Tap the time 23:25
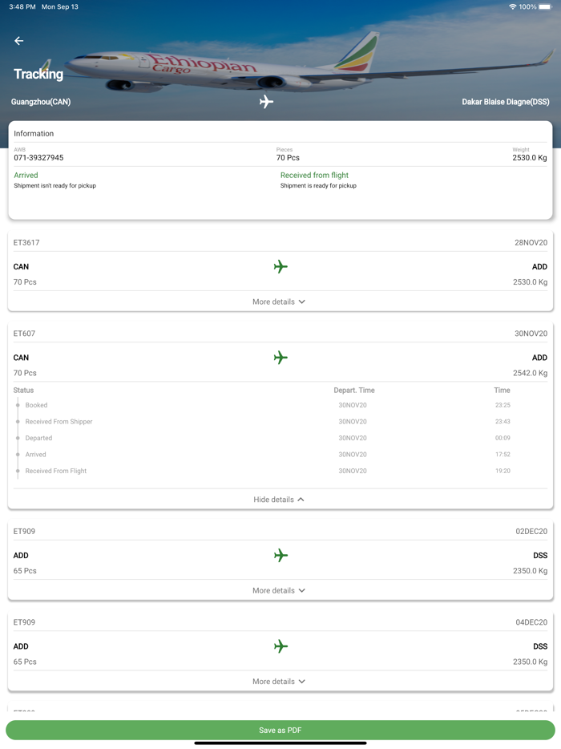Screen dimensions: 561x749 coord(502,405)
